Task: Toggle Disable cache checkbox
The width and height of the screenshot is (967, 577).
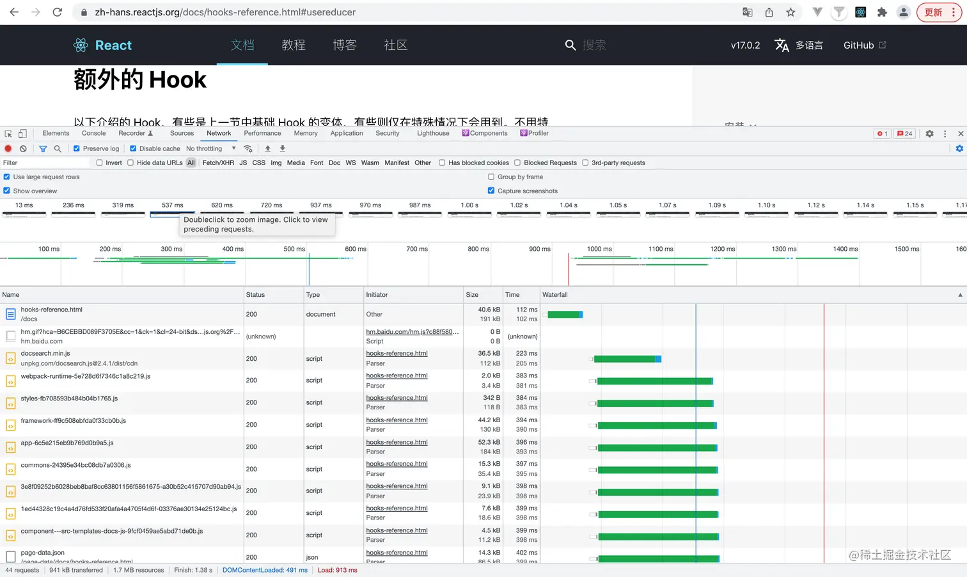Action: coord(133,148)
